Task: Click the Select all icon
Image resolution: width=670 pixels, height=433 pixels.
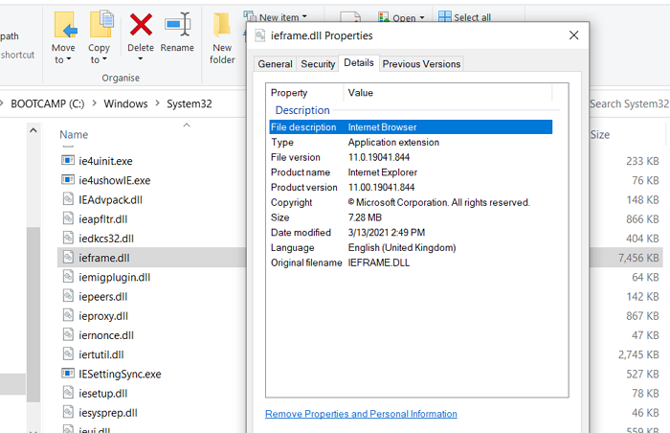Action: click(x=445, y=16)
